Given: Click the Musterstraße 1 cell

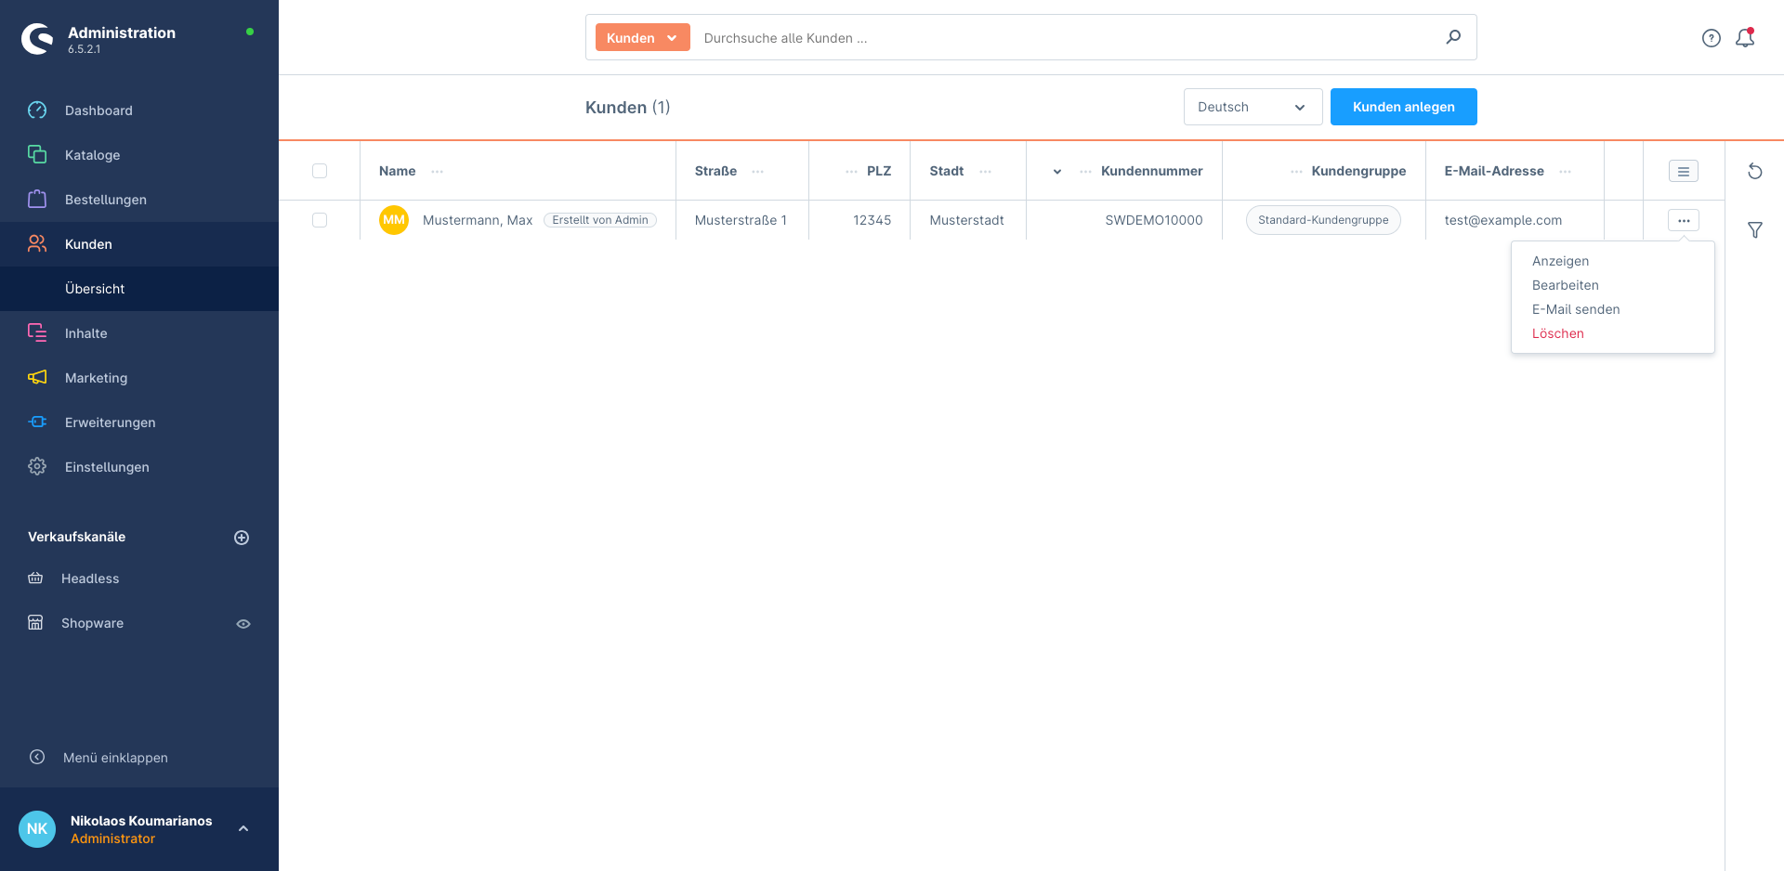Looking at the screenshot, I should (x=741, y=220).
